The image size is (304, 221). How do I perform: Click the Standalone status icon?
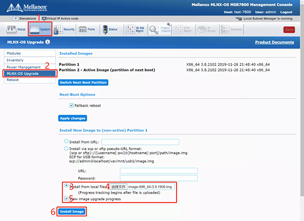point(16,18)
